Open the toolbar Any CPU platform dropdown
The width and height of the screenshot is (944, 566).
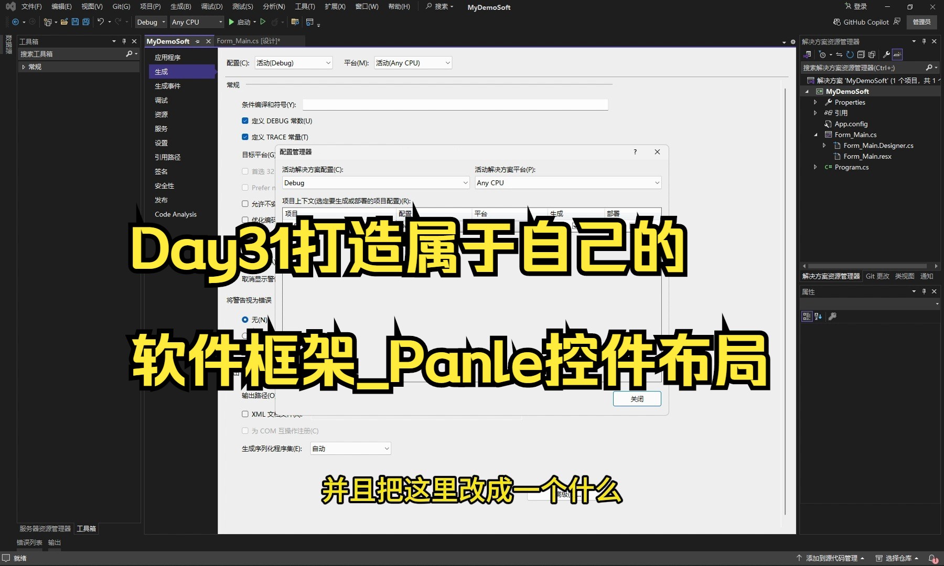click(197, 22)
